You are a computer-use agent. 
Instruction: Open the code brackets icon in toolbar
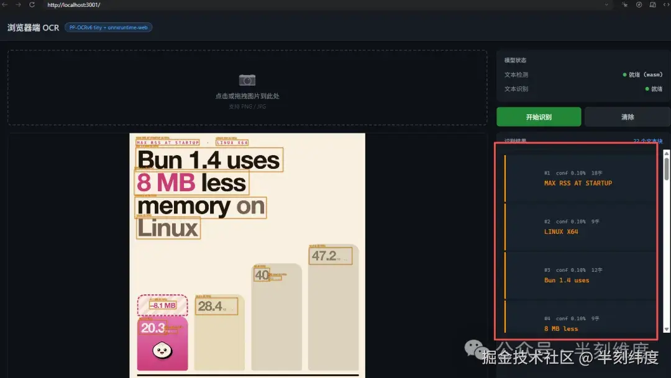click(x=666, y=5)
